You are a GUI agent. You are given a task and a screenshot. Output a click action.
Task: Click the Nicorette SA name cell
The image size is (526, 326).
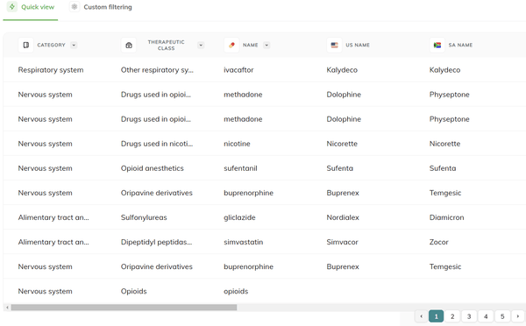click(444, 144)
